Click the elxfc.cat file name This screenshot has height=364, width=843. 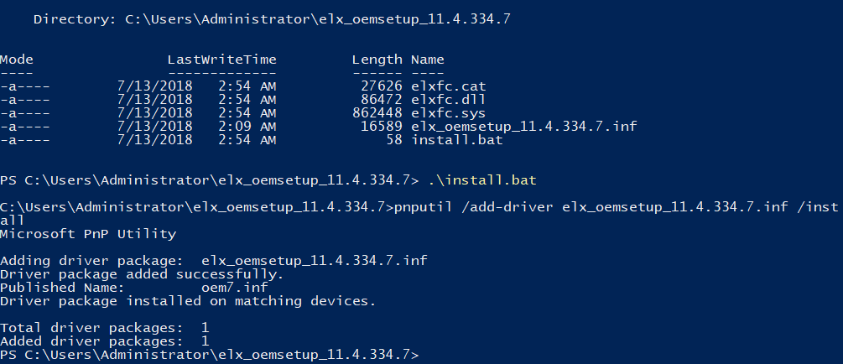(x=448, y=86)
